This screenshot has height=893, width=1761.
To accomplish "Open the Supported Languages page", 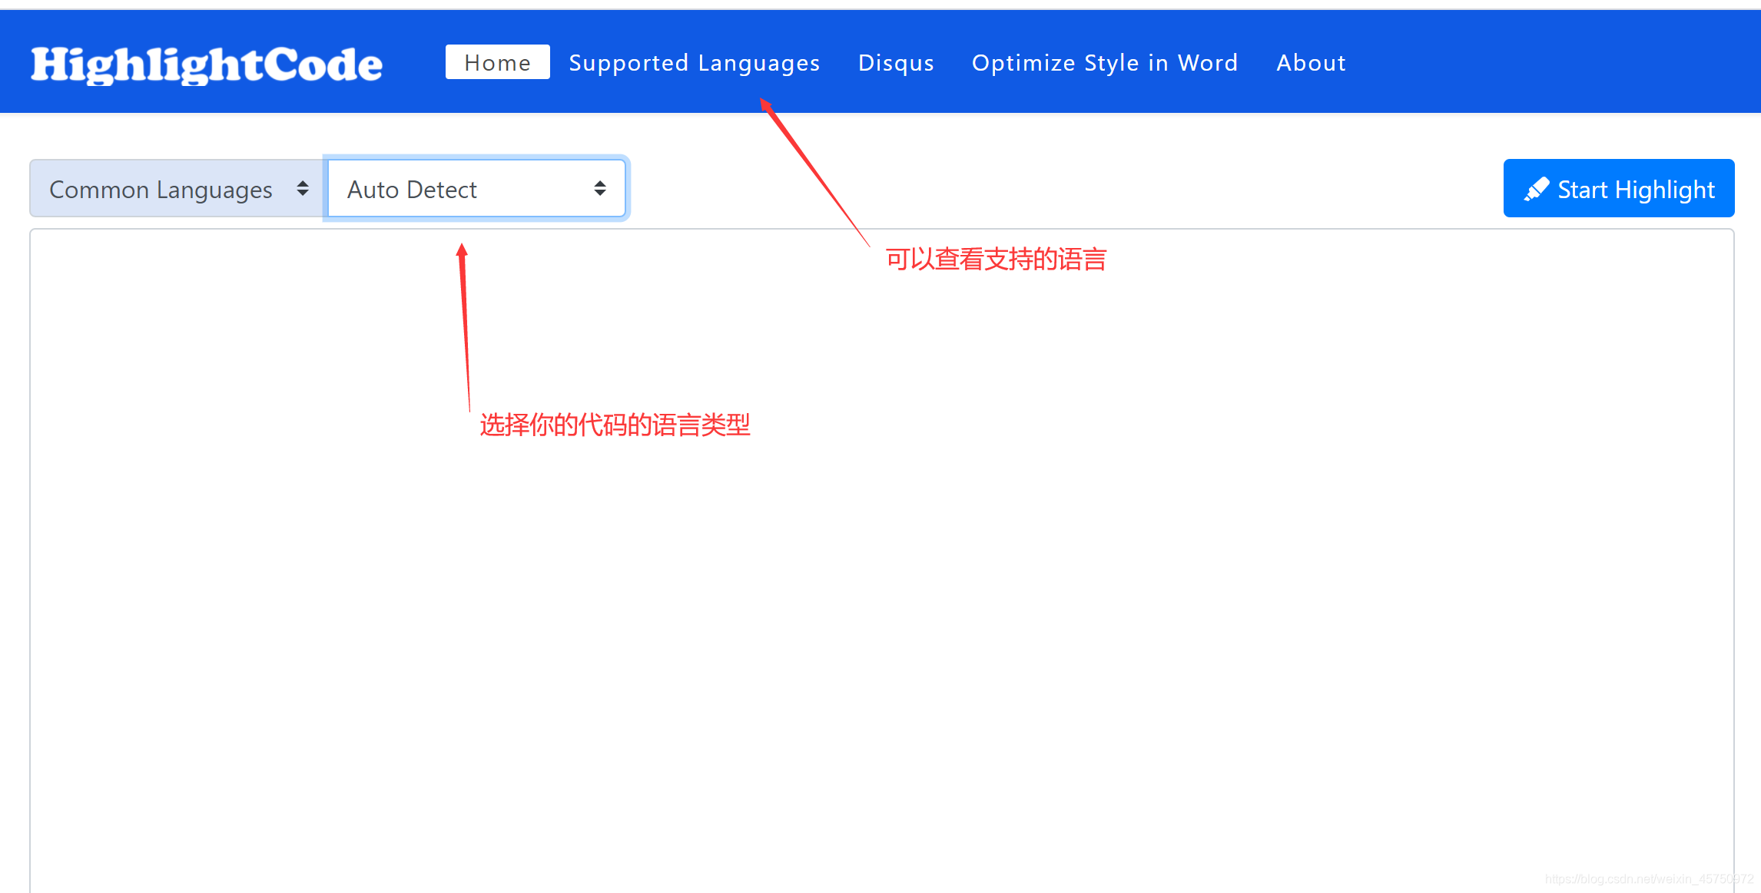I will (x=694, y=62).
